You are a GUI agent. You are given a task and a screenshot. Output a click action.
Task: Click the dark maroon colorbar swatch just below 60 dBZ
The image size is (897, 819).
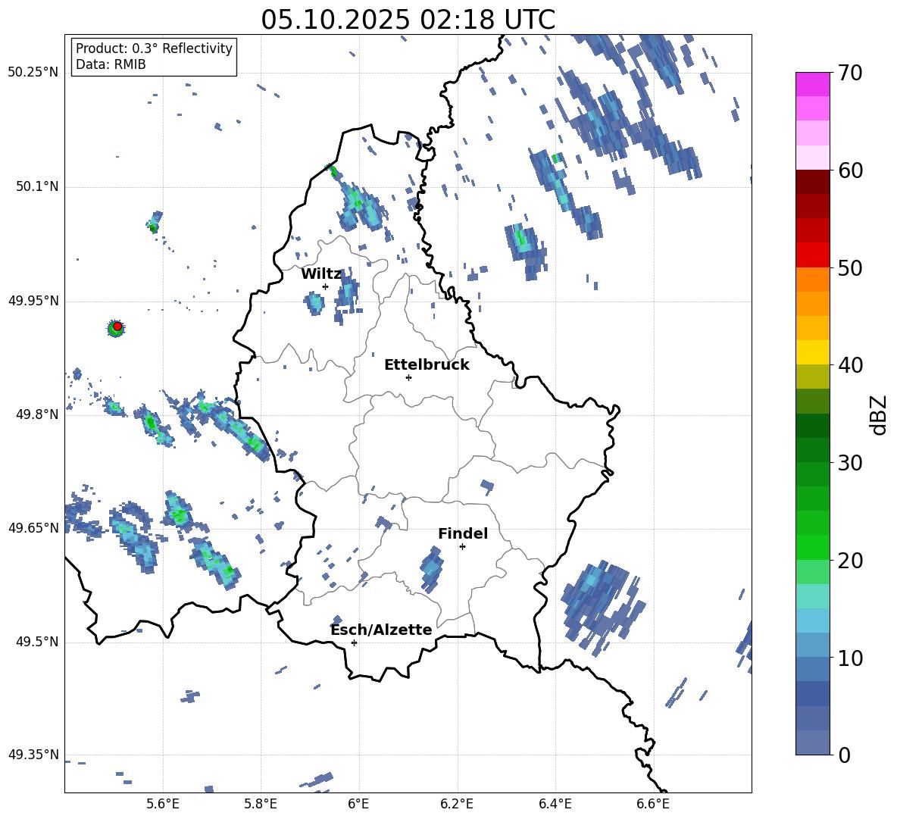[x=812, y=182]
